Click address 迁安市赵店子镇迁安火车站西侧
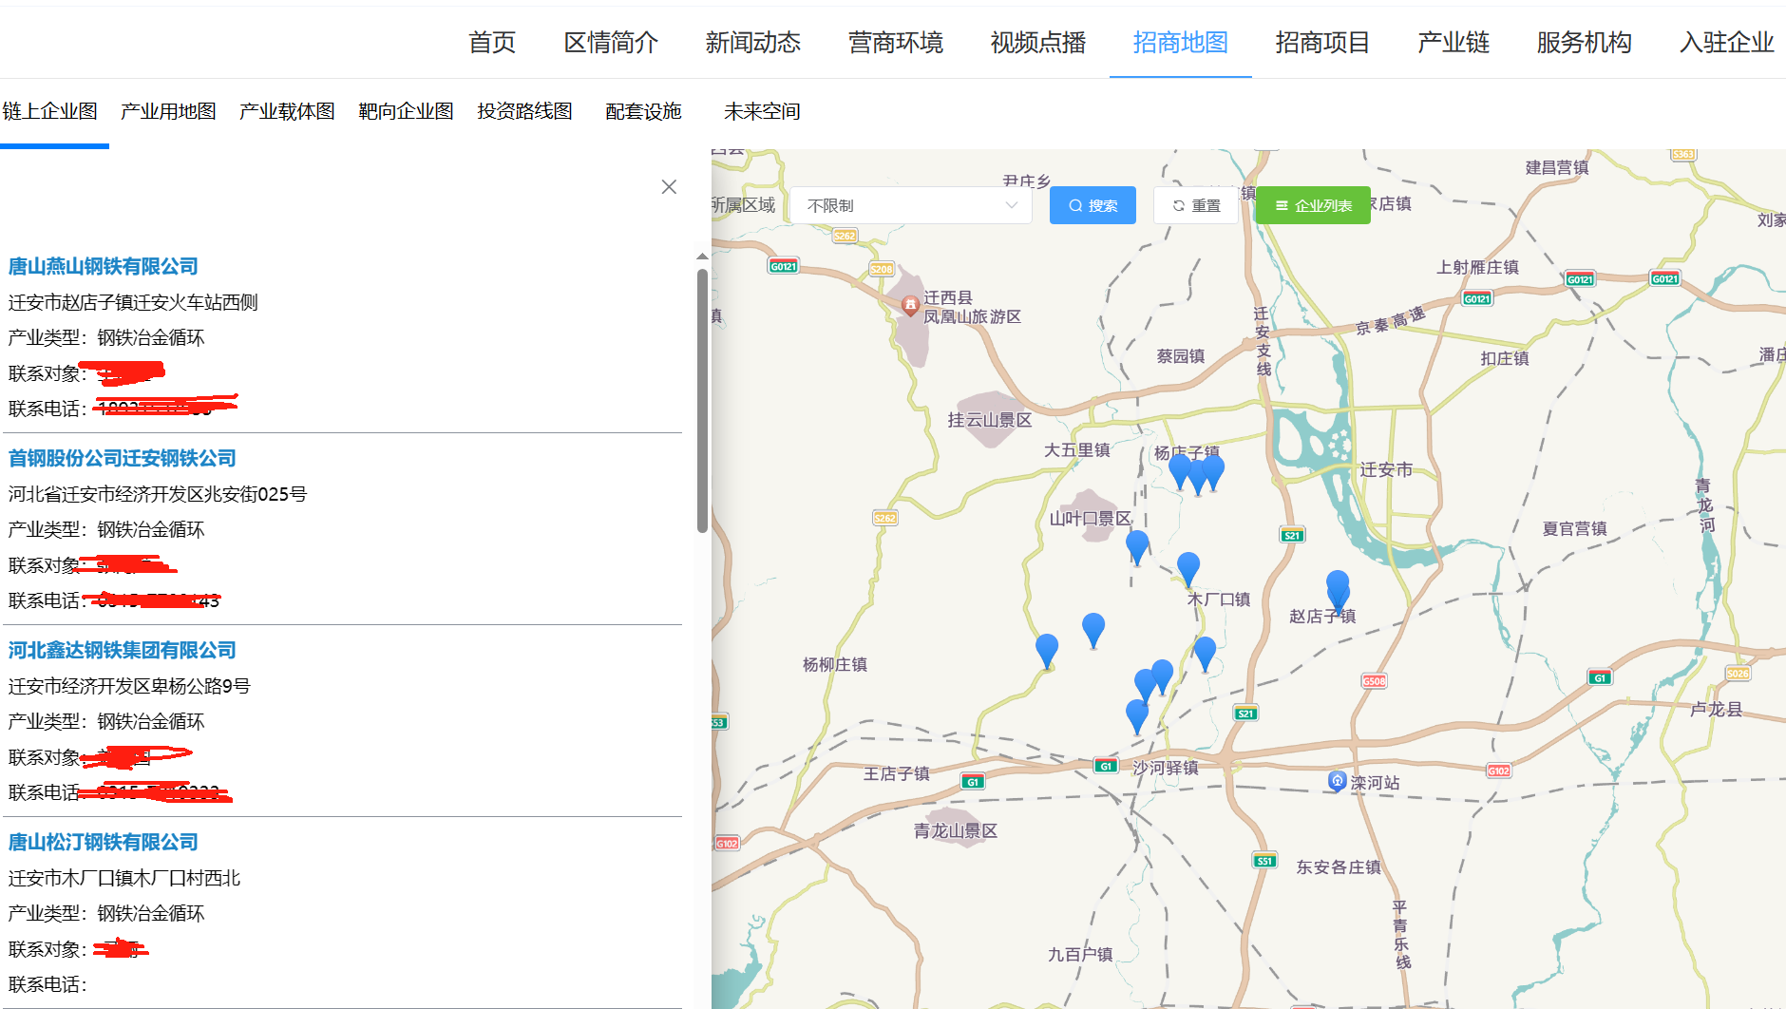Viewport: 1786px width, 1009px height. [x=133, y=302]
